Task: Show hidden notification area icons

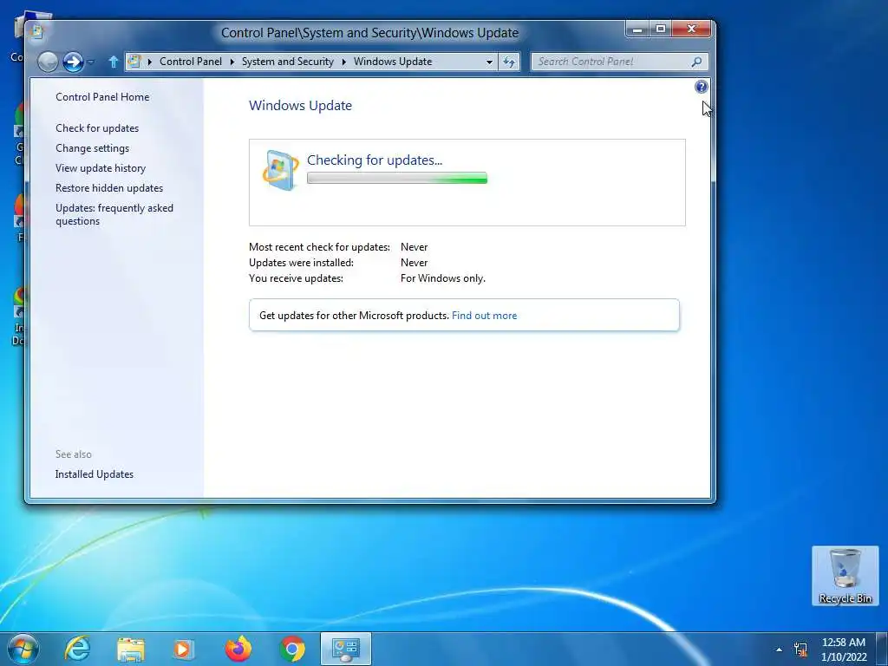Action: click(x=779, y=650)
